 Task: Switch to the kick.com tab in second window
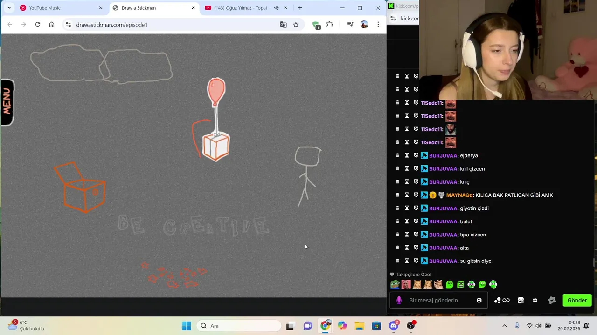pyautogui.click(x=404, y=6)
